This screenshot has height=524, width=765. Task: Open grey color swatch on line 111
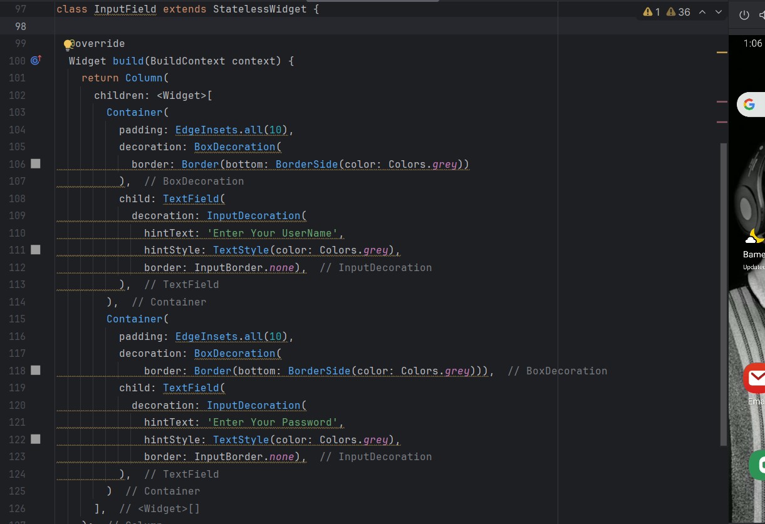[x=36, y=249]
